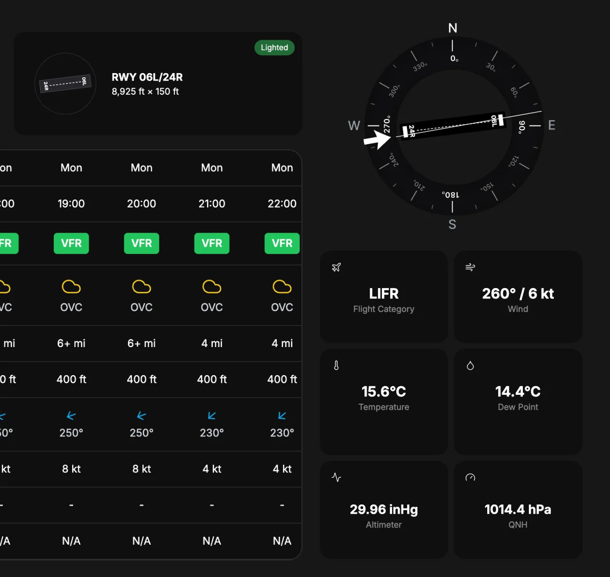
Task: Select the 20:00 forecast time
Action: tap(141, 204)
